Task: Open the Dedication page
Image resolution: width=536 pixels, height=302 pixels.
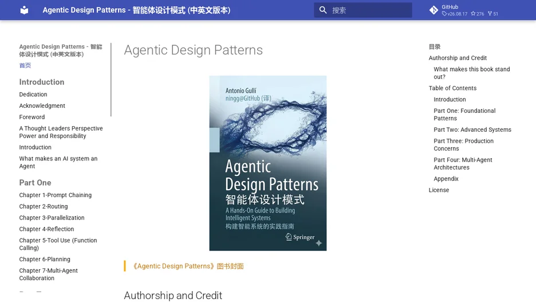Action: (33, 95)
